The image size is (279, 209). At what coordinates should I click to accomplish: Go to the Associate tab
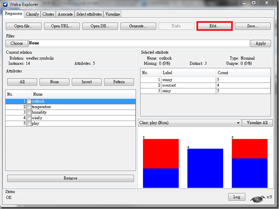(65, 14)
